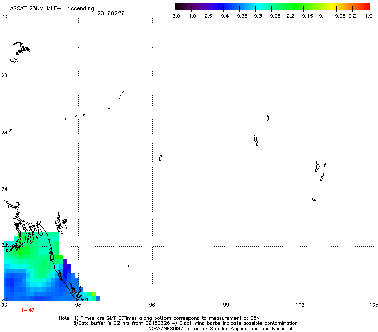Click the -0.3 color scale label
The image size is (378, 332).
(x=256, y=16)
